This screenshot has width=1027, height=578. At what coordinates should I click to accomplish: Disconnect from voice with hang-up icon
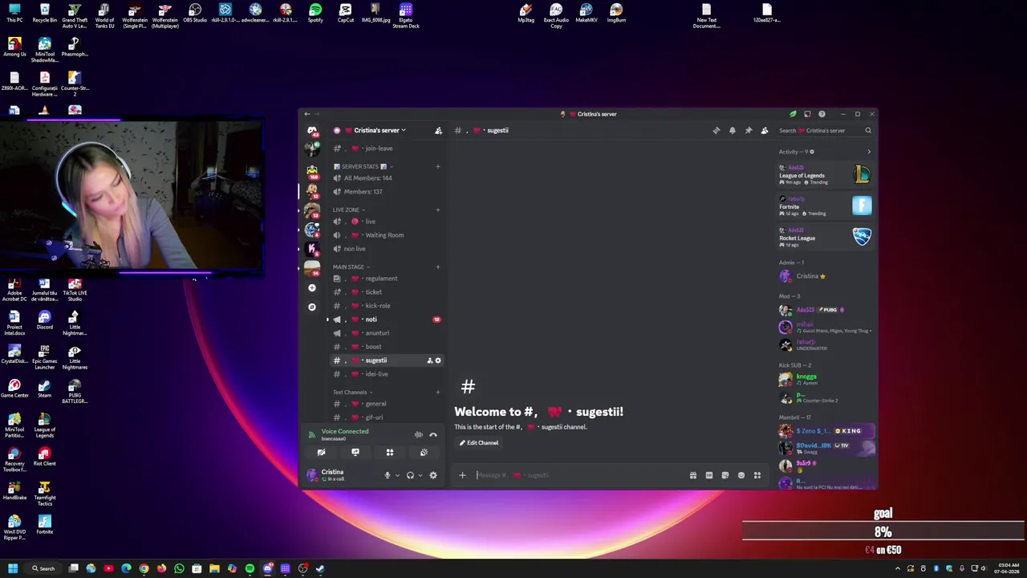point(433,434)
